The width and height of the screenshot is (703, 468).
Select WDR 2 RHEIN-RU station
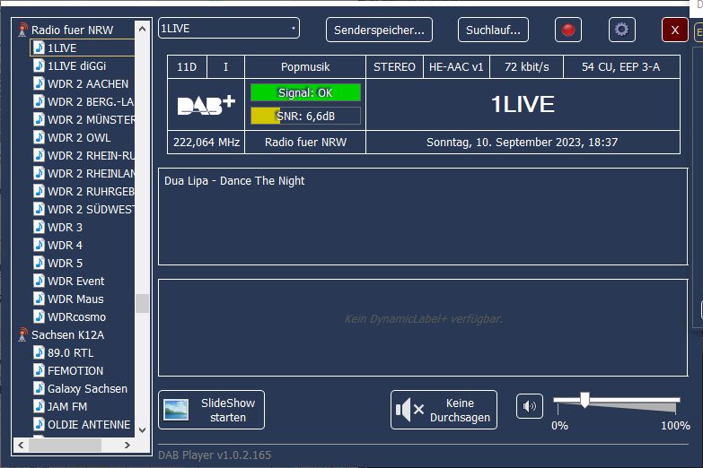[91, 155]
